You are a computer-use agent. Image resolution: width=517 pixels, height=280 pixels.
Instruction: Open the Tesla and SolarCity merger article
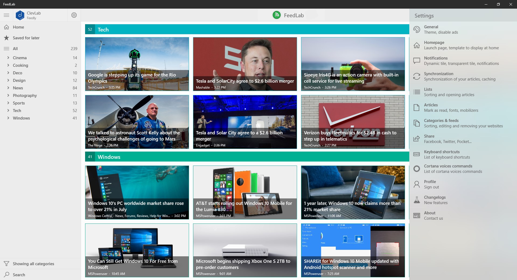pyautogui.click(x=244, y=64)
